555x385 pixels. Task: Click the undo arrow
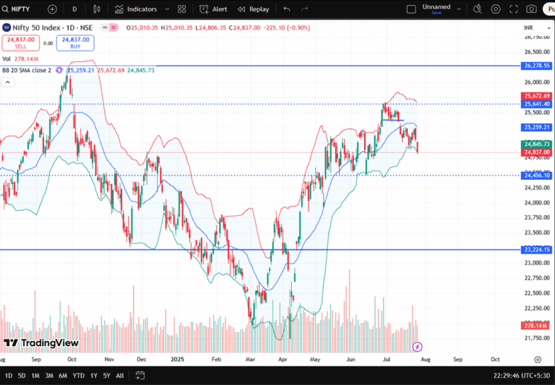287,9
